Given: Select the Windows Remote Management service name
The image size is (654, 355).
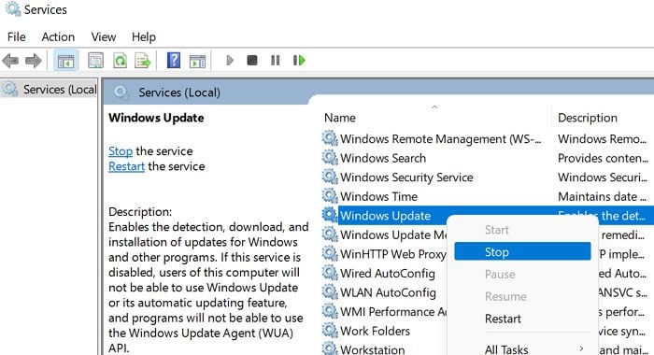Looking at the screenshot, I should coord(440,139).
